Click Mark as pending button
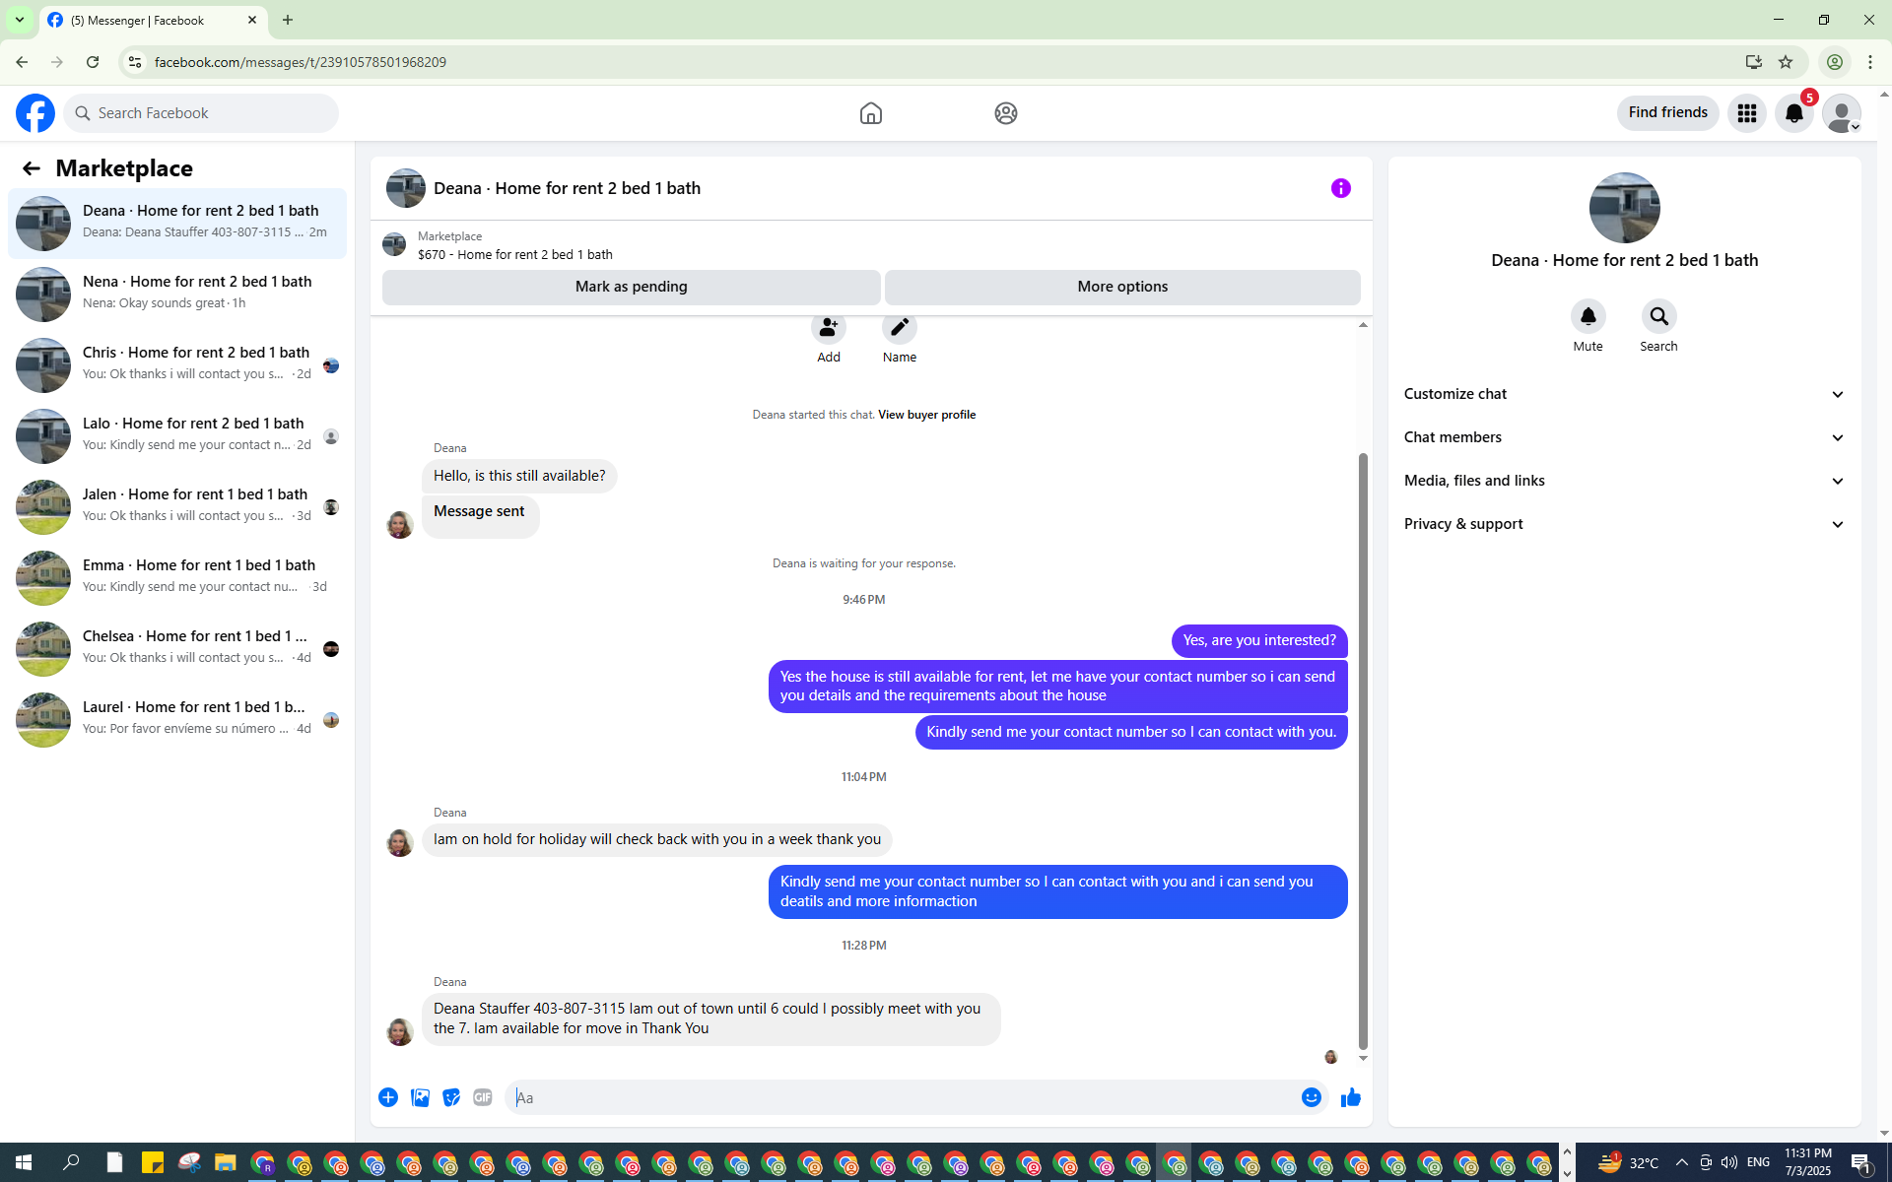The height and width of the screenshot is (1182, 1892). pos(631,287)
